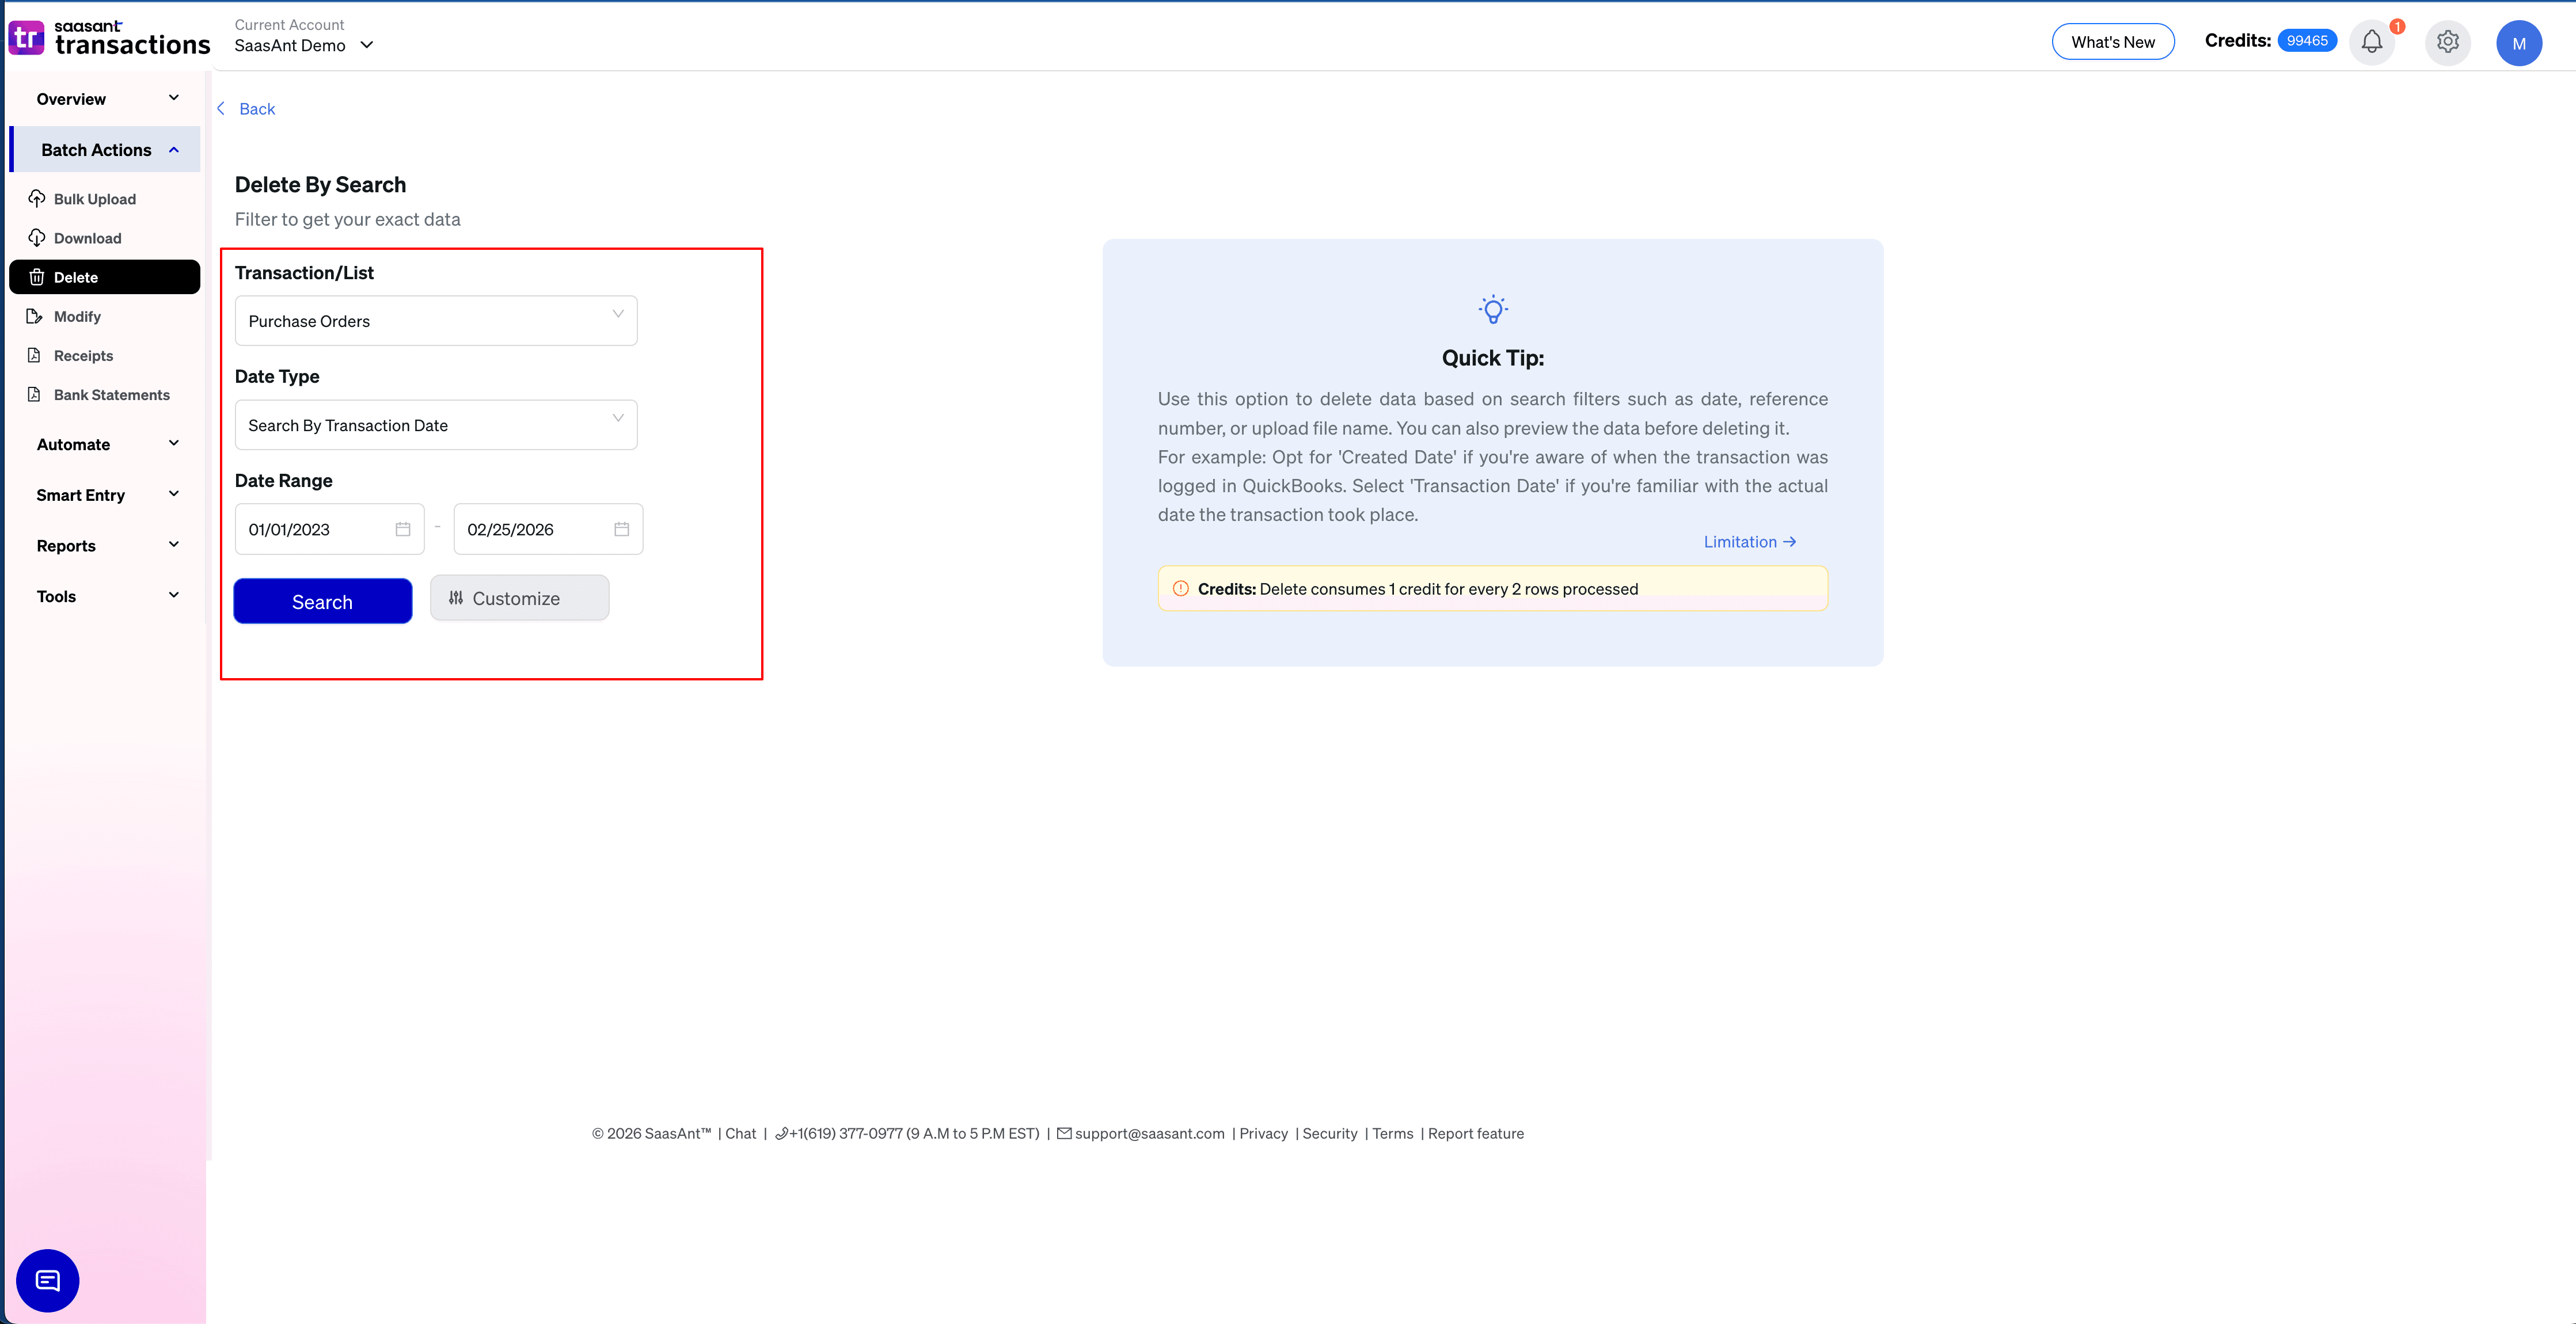This screenshot has width=2576, height=1324.
Task: Select the Bulk Upload icon in sidebar
Action: (36, 199)
